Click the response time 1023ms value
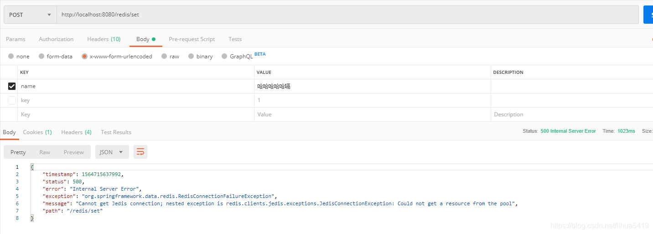The width and height of the screenshot is (653, 234). [x=626, y=131]
